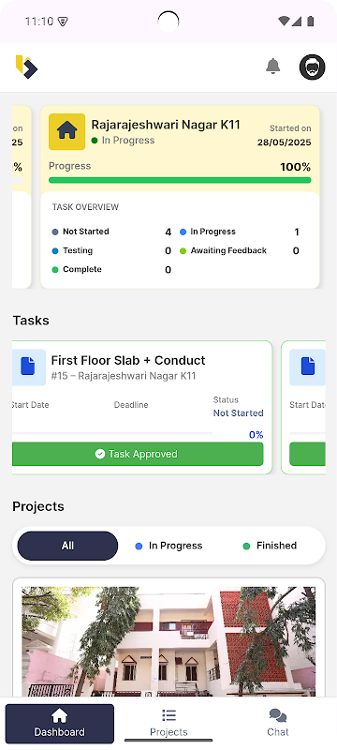
Task: Tap the document icon on the second task card
Action: 308,367
